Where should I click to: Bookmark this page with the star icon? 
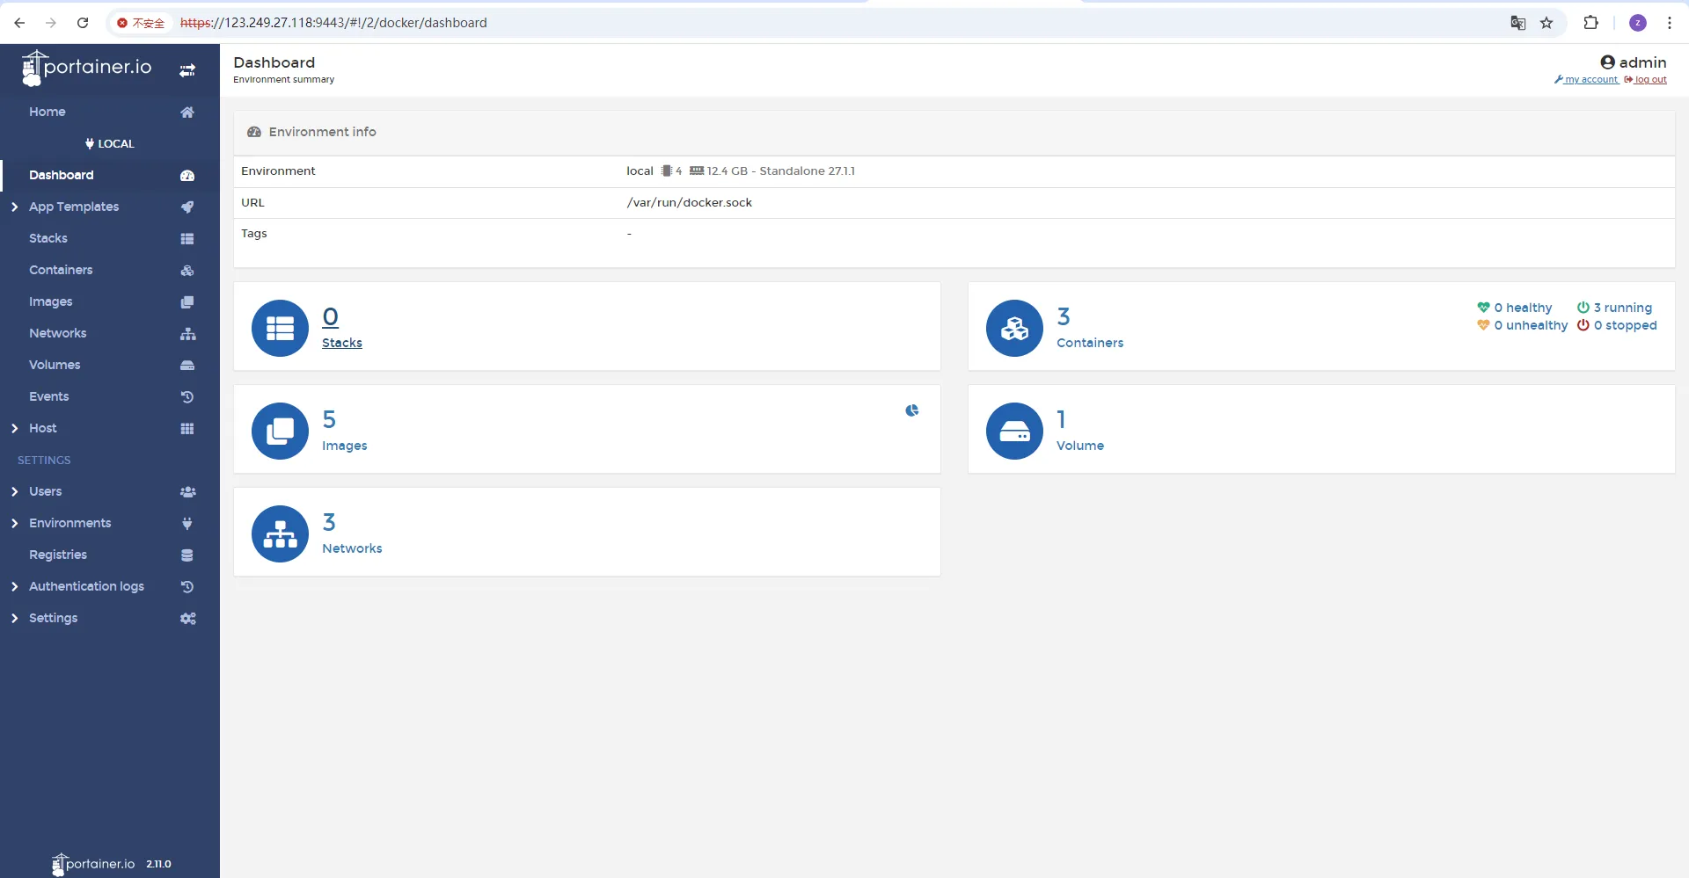(1546, 23)
